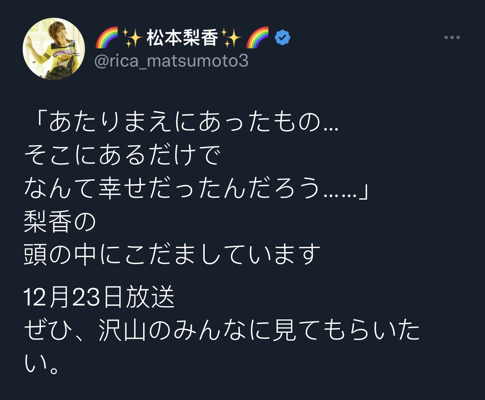Click the word 放送 in the tweet

pos(150,297)
